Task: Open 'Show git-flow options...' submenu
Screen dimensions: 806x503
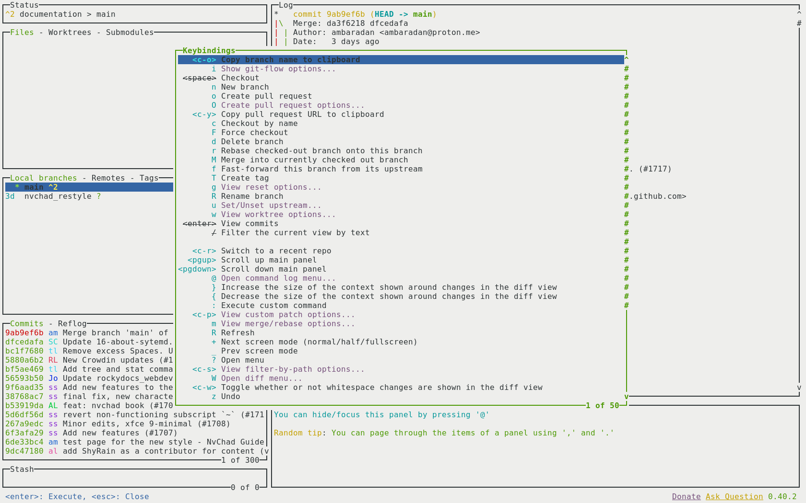Action: pyautogui.click(x=278, y=69)
